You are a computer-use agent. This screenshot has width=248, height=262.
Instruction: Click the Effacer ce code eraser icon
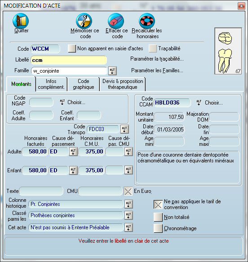pos(116,21)
